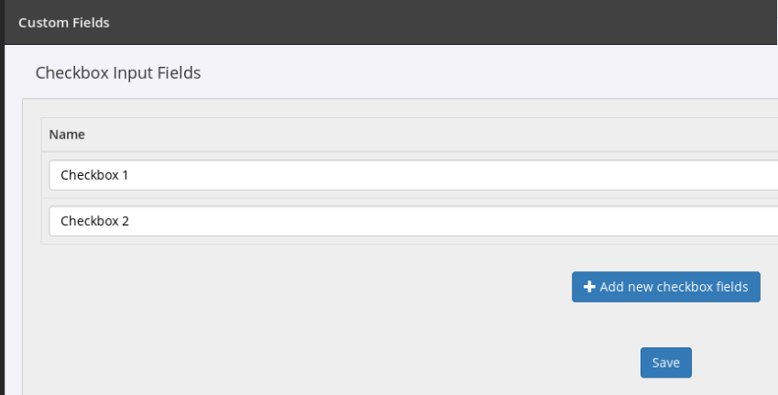The width and height of the screenshot is (778, 395).
Task: Select the Checkbox Input Fields heading
Action: click(118, 73)
